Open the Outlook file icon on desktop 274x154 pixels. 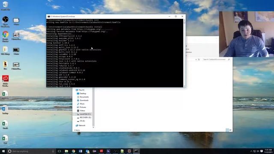(x=5, y=110)
